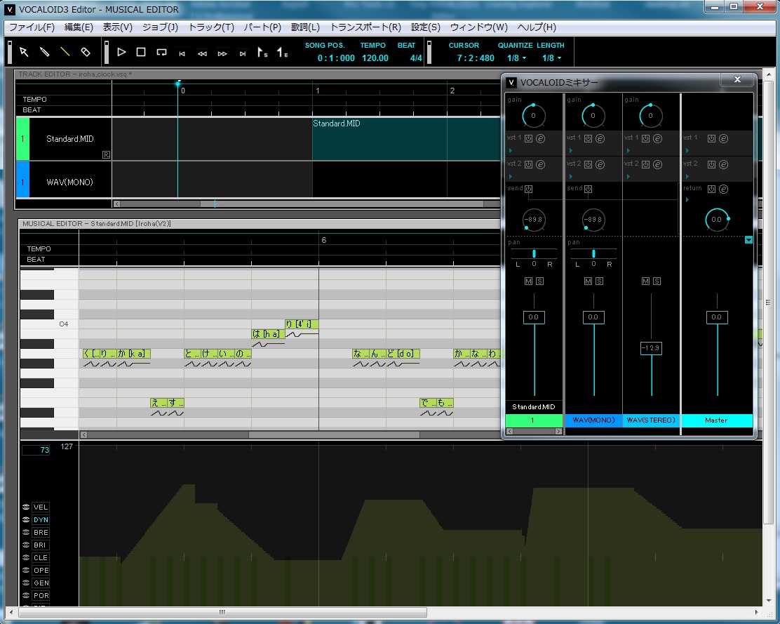Click the TEMPO value 120.00 field
The height and width of the screenshot is (624, 780).
[x=375, y=58]
